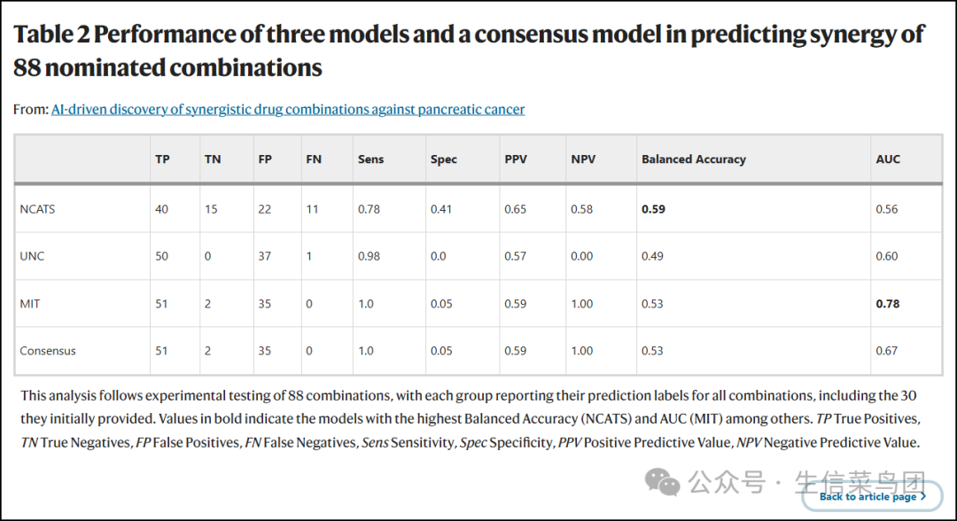Click the Consensus row label

[48, 351]
